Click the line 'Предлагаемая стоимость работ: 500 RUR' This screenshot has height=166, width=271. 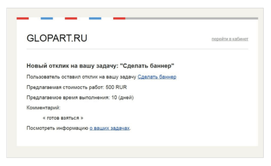[77, 87]
